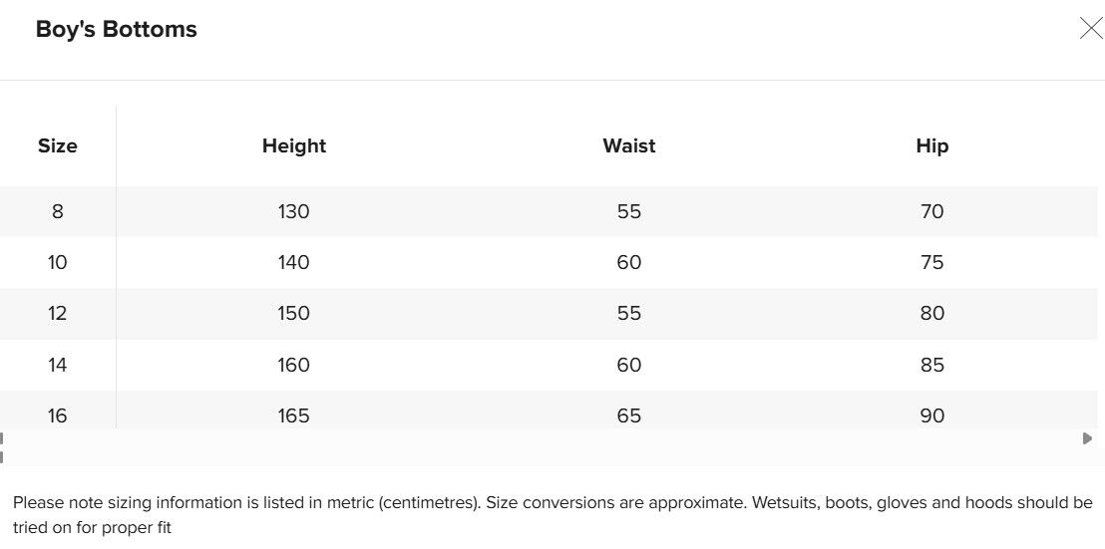Click the right scroll arrow of the table

click(1087, 438)
